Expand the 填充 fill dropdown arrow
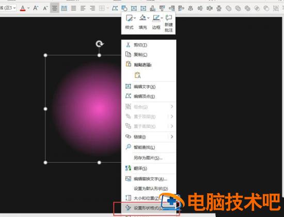Screen dimensions: 284x217 click(148, 18)
